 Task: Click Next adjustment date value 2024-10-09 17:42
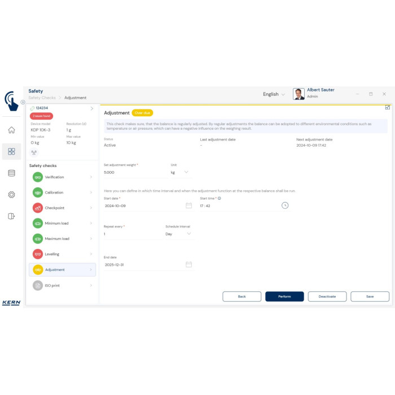(x=311, y=146)
